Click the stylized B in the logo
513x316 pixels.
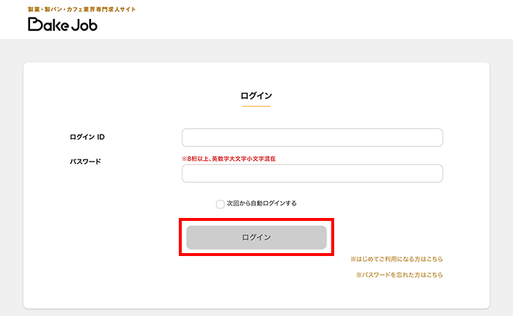(x=35, y=25)
